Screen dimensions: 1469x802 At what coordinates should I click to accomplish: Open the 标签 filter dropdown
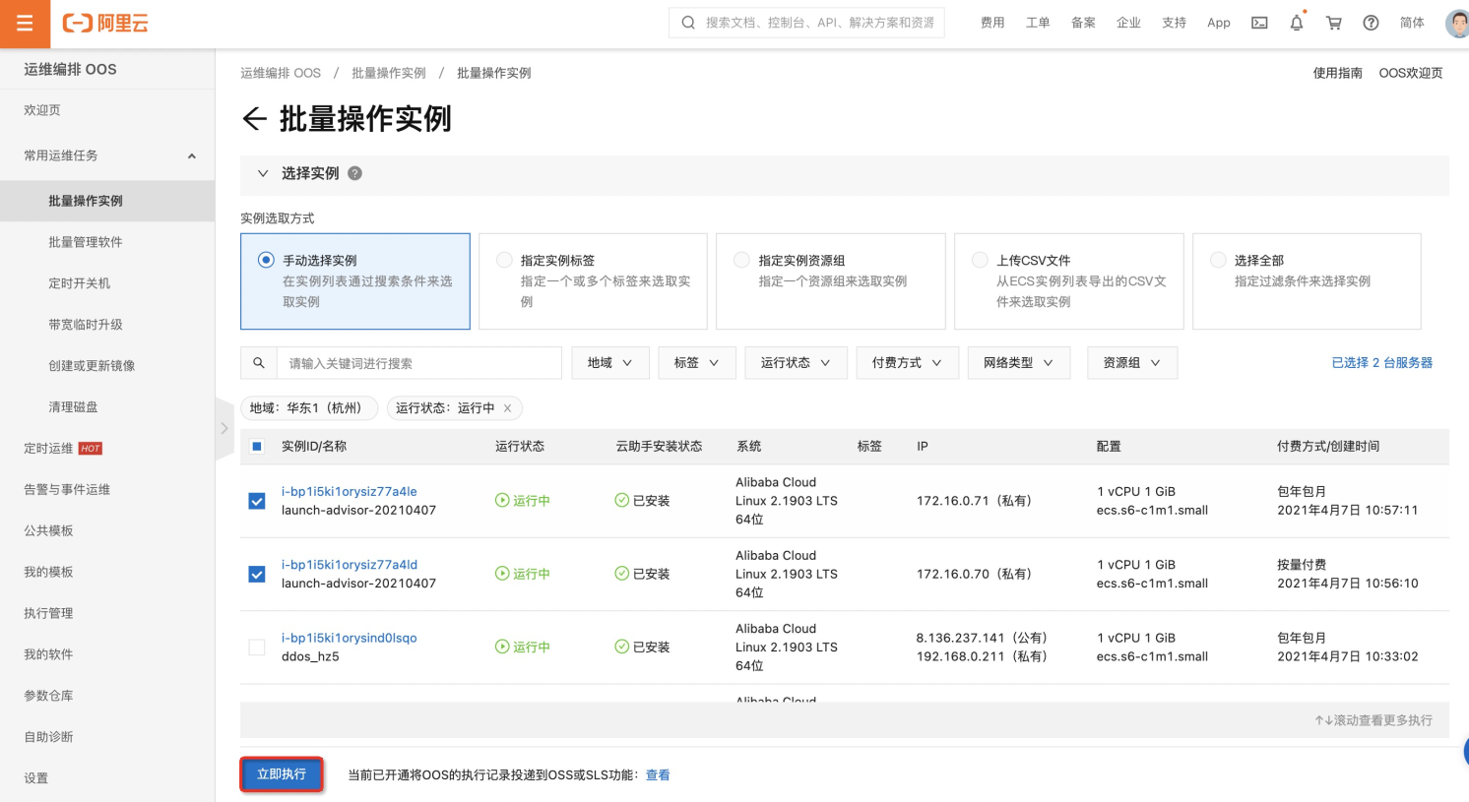696,363
